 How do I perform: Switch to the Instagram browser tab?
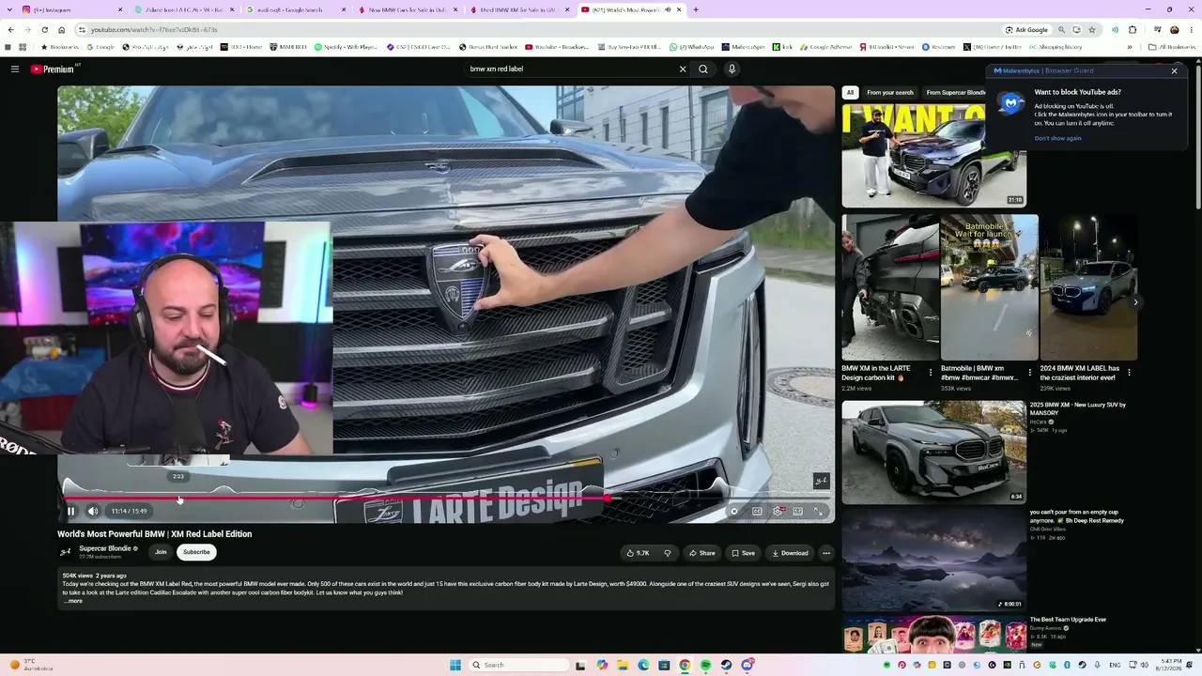[72, 9]
